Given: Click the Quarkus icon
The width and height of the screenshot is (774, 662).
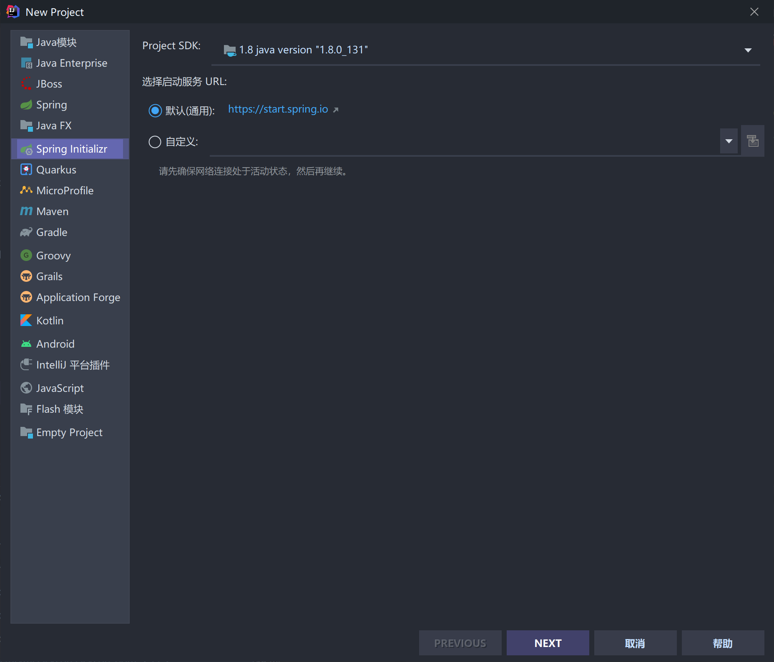Looking at the screenshot, I should (26, 170).
